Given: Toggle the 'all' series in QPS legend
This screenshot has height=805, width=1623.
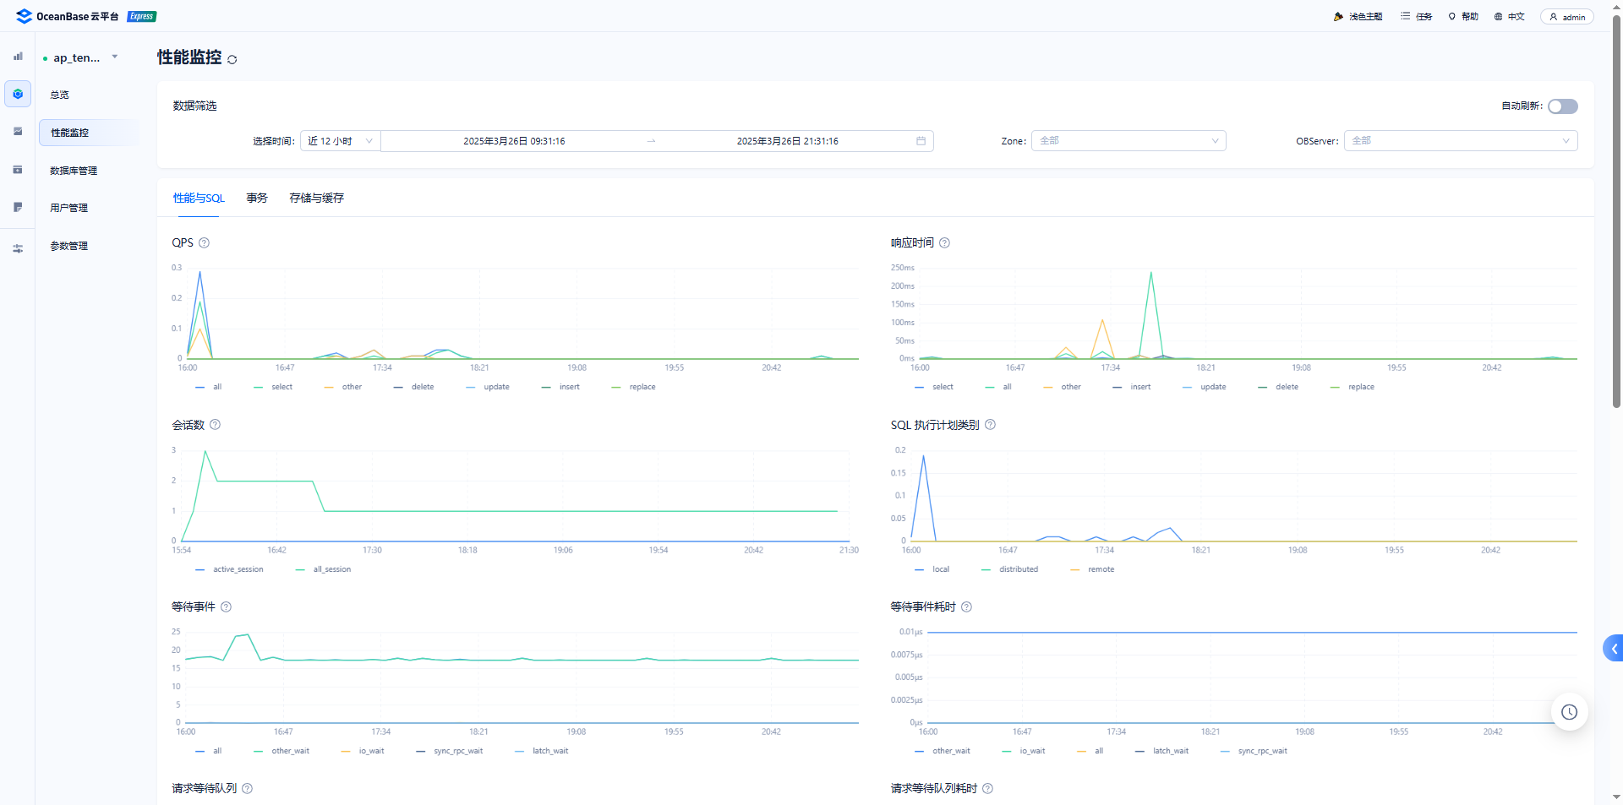Looking at the screenshot, I should 209,387.
